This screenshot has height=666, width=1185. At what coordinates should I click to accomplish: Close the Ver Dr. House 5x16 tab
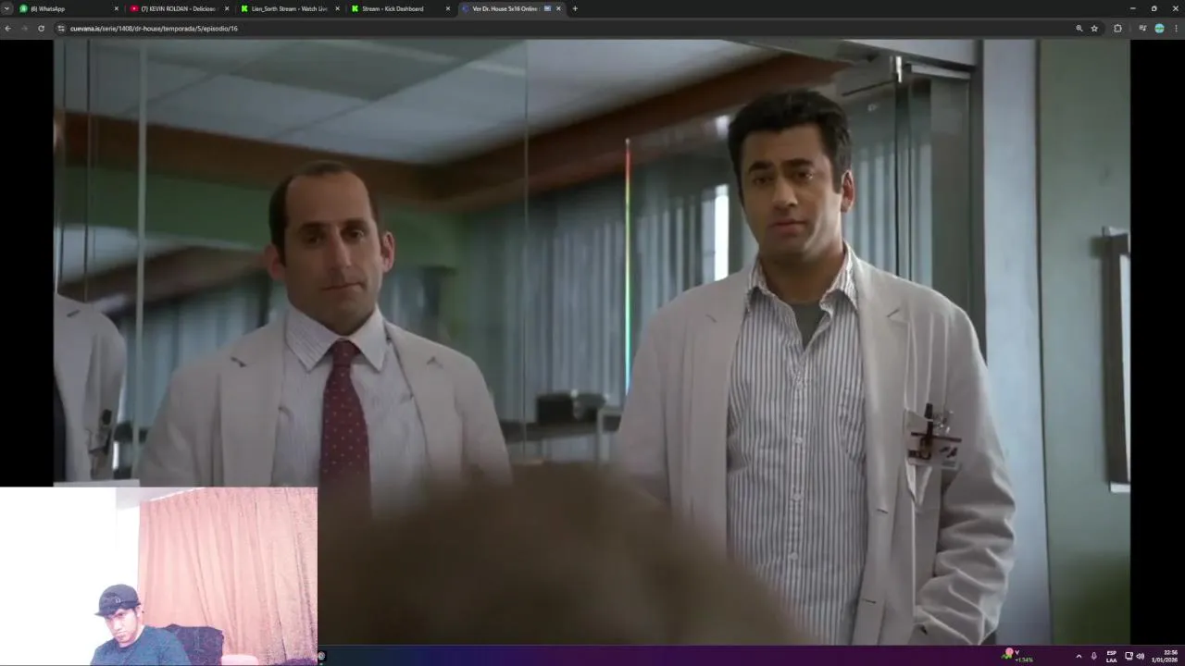tap(558, 8)
